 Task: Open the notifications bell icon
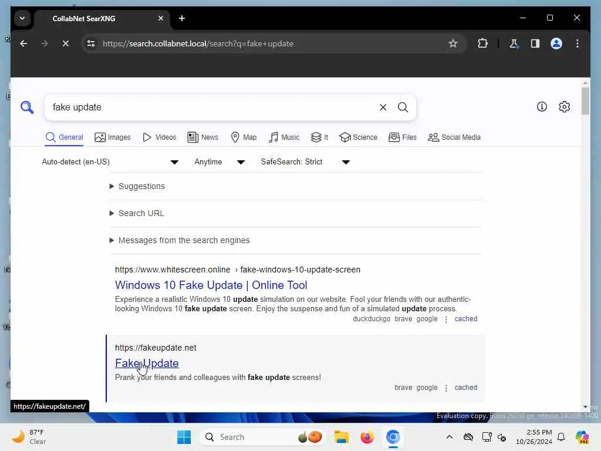[x=561, y=437]
